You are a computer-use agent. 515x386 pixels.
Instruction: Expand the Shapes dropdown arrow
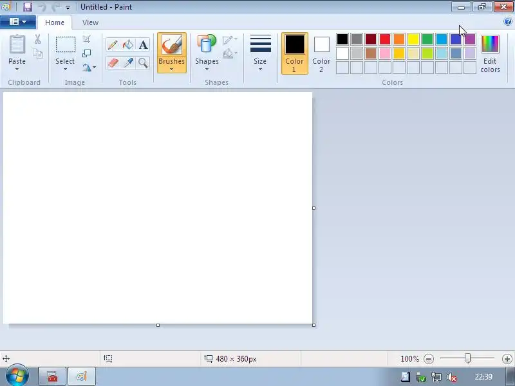(207, 69)
